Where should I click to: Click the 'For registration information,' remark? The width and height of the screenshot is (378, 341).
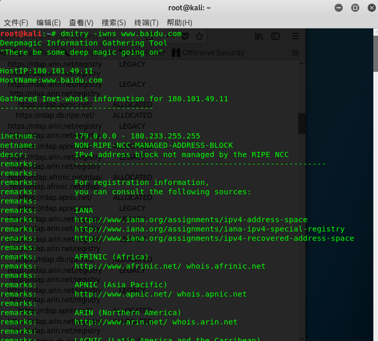click(x=142, y=182)
